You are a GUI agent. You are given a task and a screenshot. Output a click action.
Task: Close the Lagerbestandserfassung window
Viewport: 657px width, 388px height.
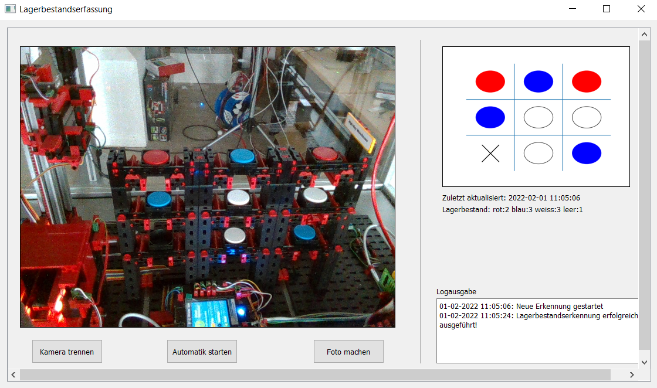[x=641, y=9]
